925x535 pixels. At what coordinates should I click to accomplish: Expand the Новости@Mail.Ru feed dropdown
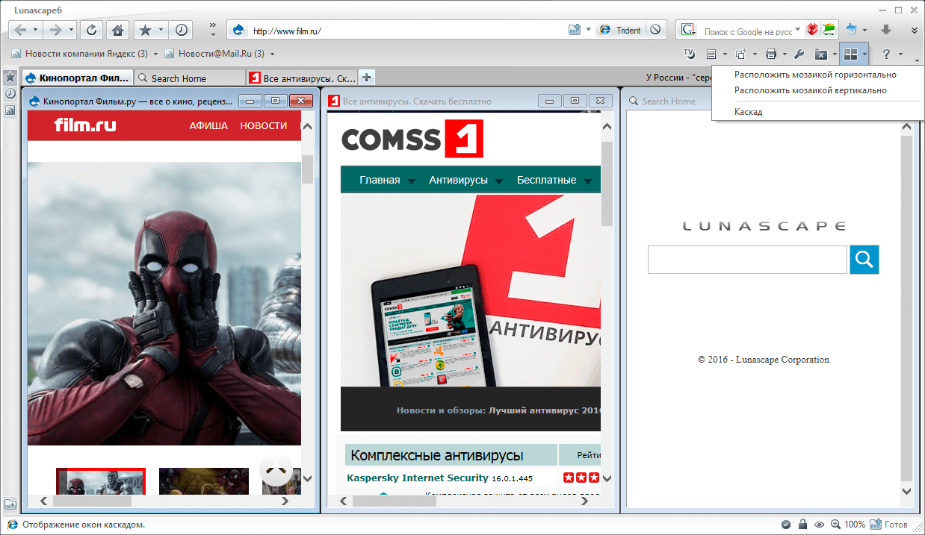pos(272,54)
